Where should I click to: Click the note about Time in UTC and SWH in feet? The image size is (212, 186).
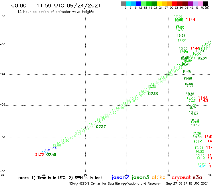60,178
